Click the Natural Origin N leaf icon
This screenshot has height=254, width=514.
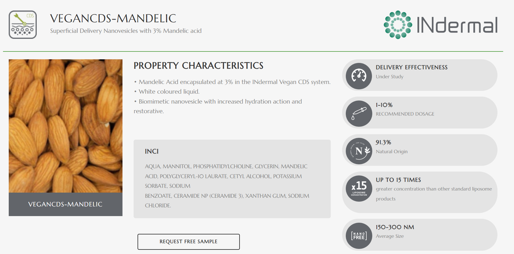(359, 151)
